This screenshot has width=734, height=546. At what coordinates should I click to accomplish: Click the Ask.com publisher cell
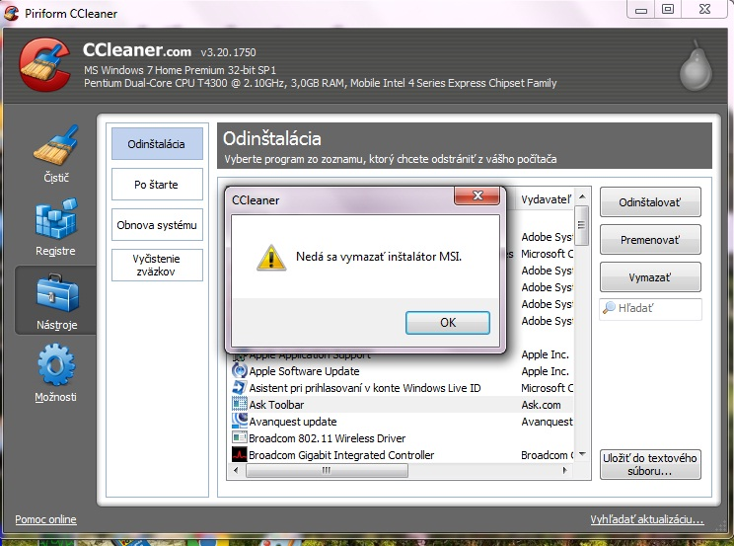point(541,405)
